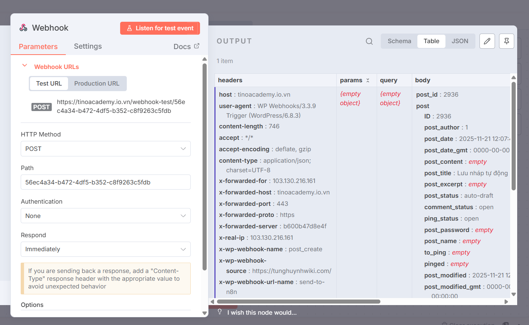The height and width of the screenshot is (325, 529).
Task: Open the Authentication dropdown
Action: click(106, 216)
